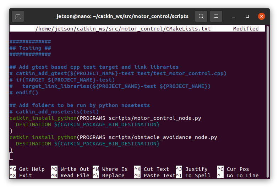
Task: Click the catkin_add_gtest comment line
Action: tap(118, 73)
